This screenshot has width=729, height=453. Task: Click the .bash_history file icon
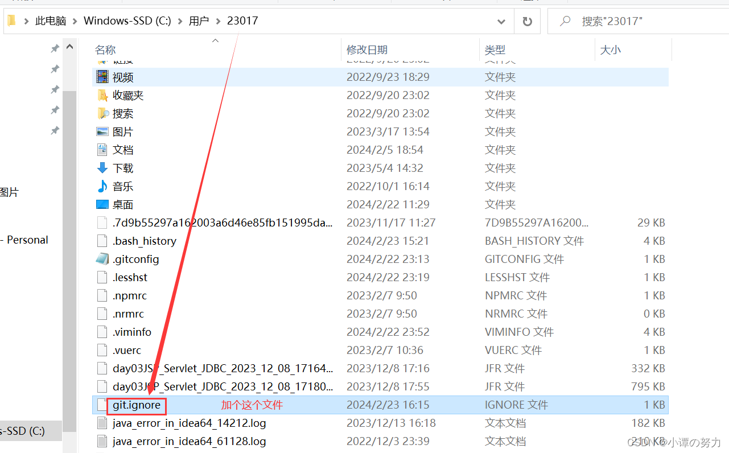pyautogui.click(x=102, y=241)
